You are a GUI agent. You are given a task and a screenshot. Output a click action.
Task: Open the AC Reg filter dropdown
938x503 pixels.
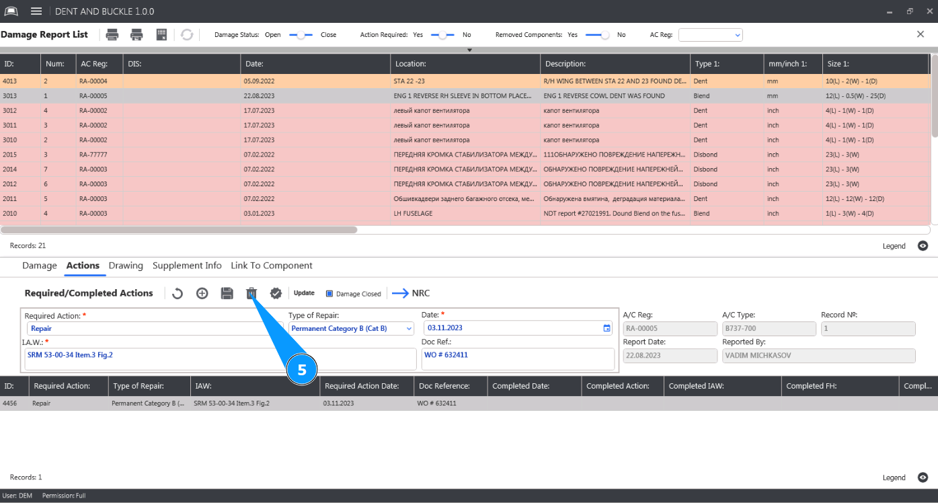pyautogui.click(x=710, y=35)
